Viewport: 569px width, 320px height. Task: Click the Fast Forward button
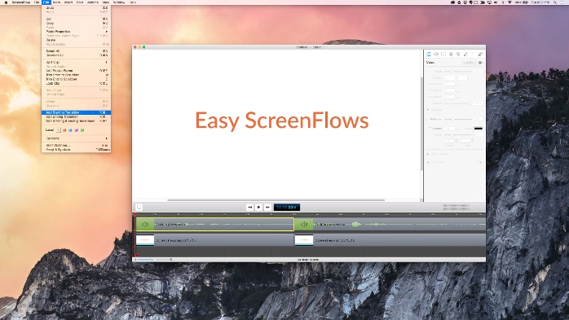click(267, 208)
